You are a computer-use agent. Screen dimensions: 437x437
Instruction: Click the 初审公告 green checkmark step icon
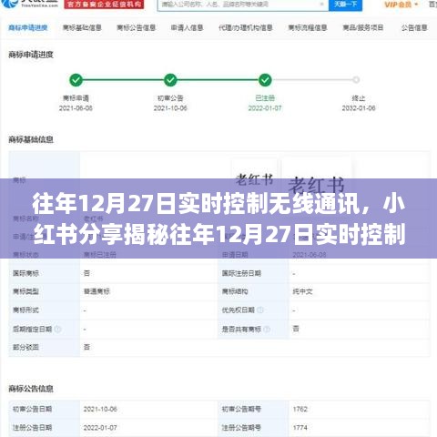tap(170, 80)
